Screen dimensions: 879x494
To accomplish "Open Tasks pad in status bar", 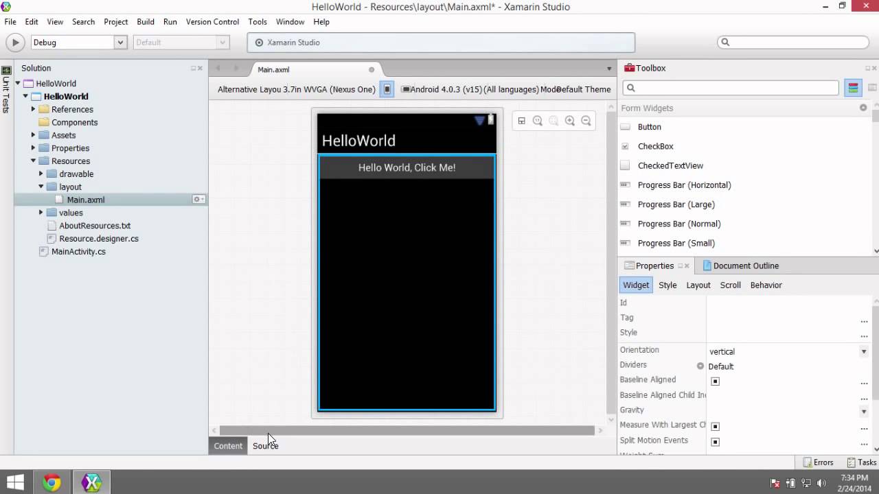I will coord(861,462).
